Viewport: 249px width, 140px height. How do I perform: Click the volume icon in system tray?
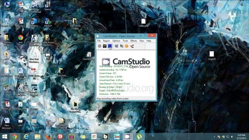232,137
